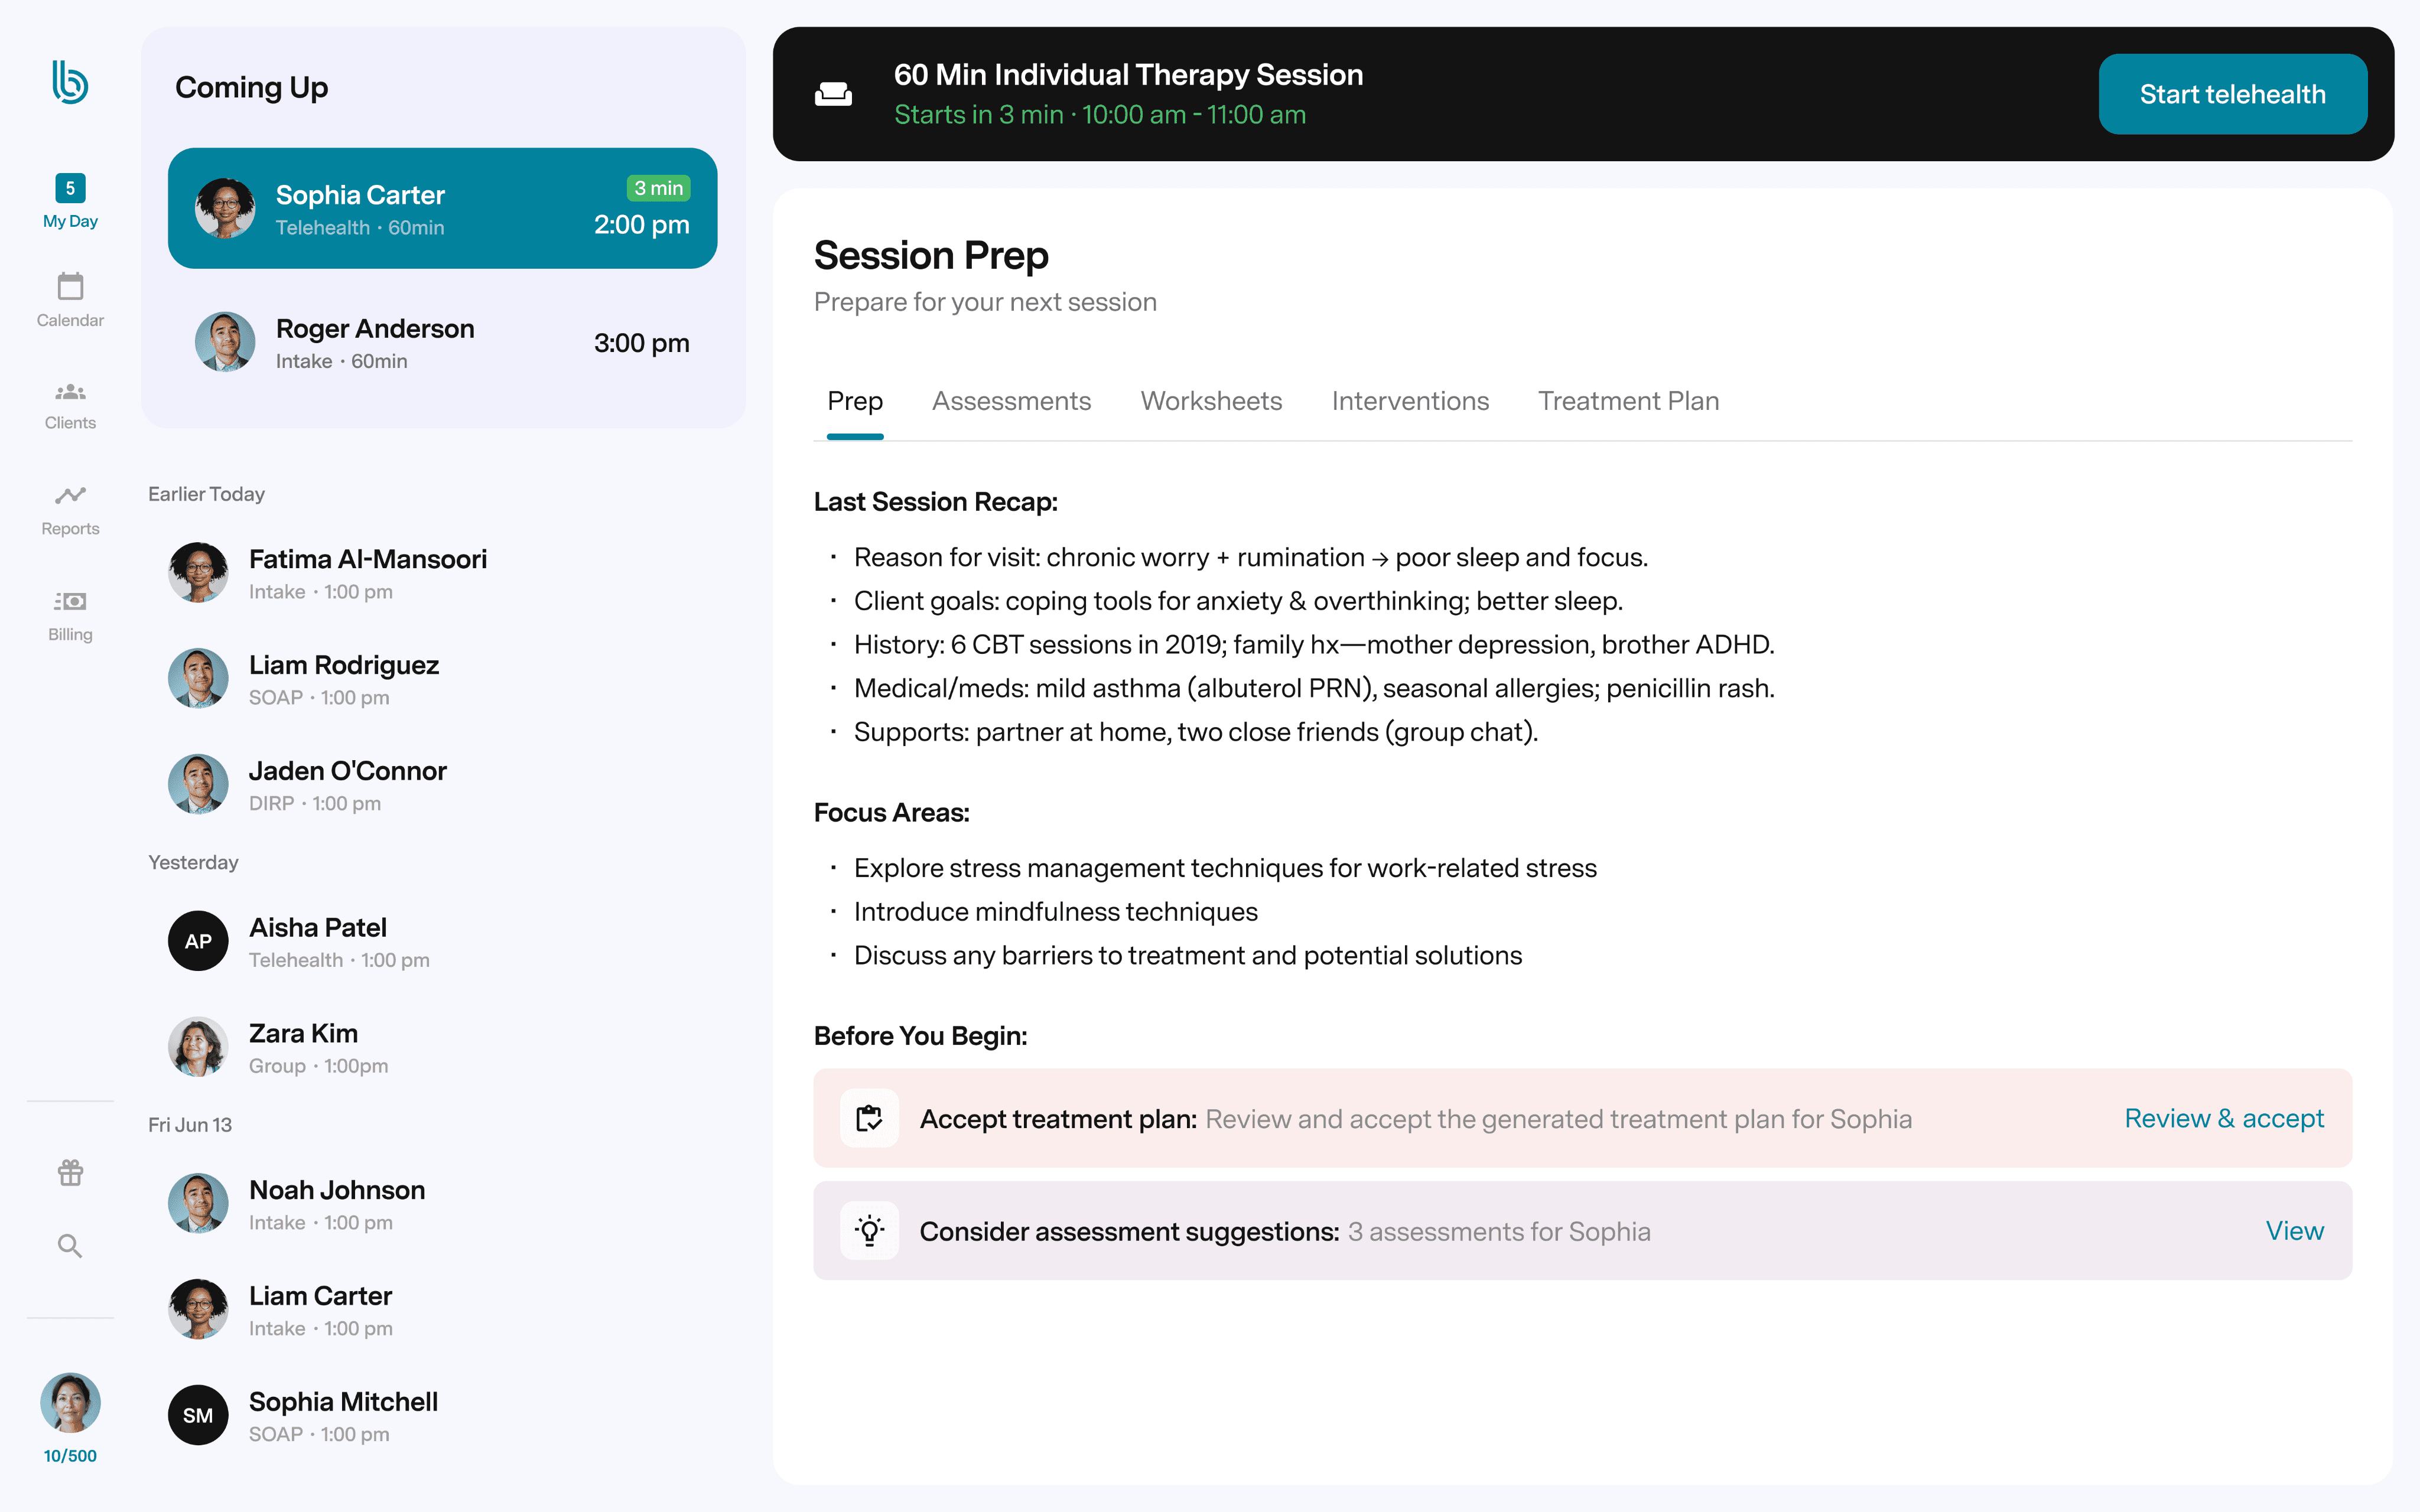Click the Coming Up heading
This screenshot has width=2420, height=1512.
click(251, 88)
